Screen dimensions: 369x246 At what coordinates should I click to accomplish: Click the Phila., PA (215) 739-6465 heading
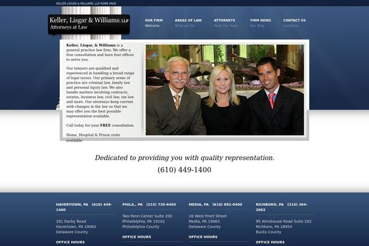point(149,204)
